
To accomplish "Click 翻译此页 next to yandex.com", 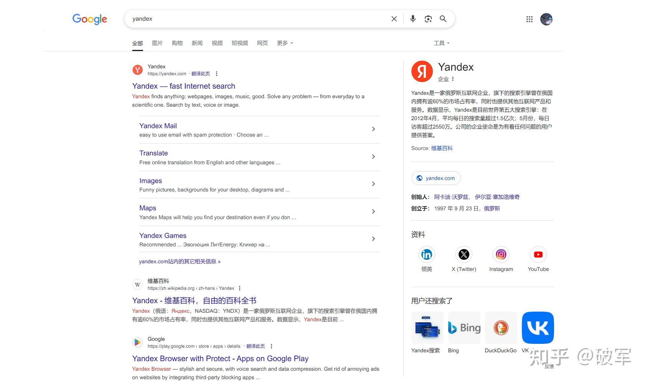I will pos(201,74).
